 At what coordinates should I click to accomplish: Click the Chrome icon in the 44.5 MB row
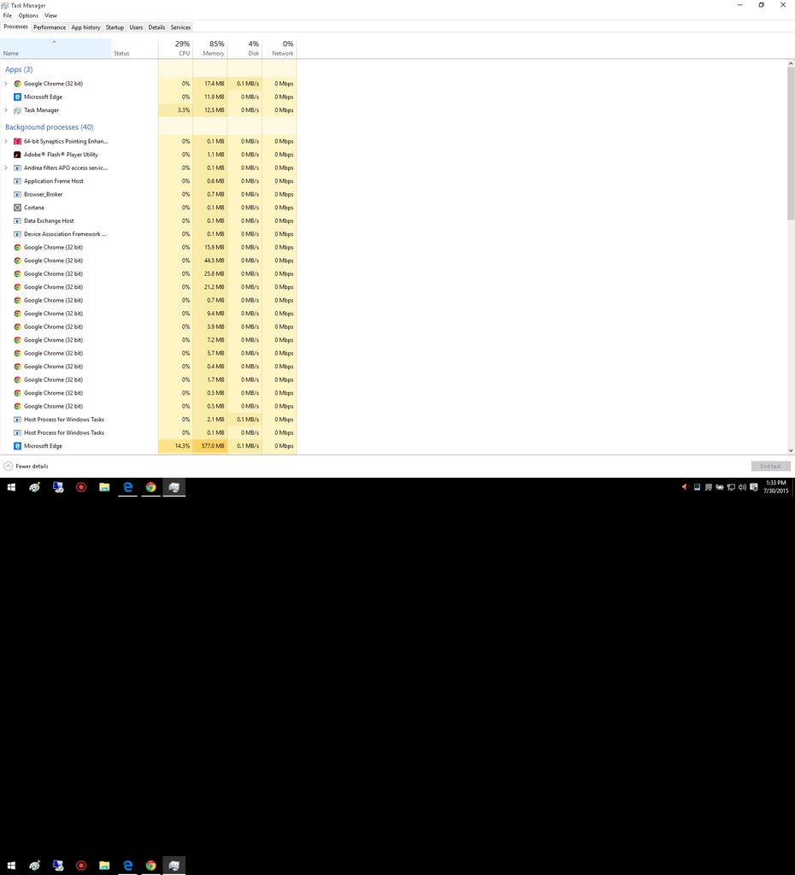click(x=17, y=261)
